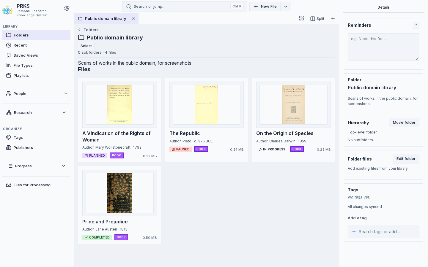This screenshot has height=267, width=428.
Task: Click 'Author: Charles Darwin · 1859' text
Action: tap(281, 141)
